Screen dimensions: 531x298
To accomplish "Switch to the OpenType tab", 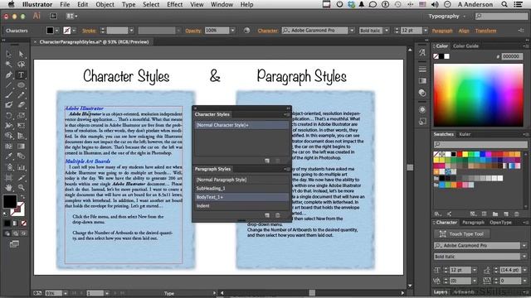I will click(x=500, y=223).
